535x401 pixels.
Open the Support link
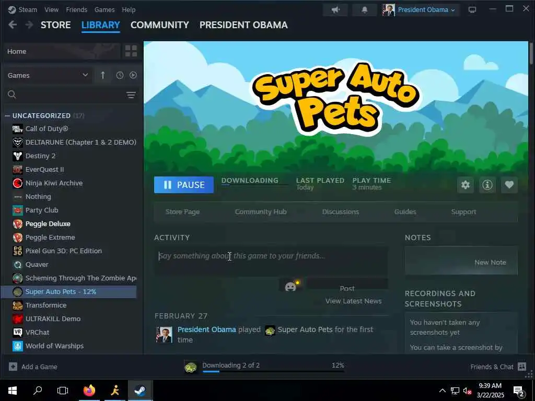point(463,212)
